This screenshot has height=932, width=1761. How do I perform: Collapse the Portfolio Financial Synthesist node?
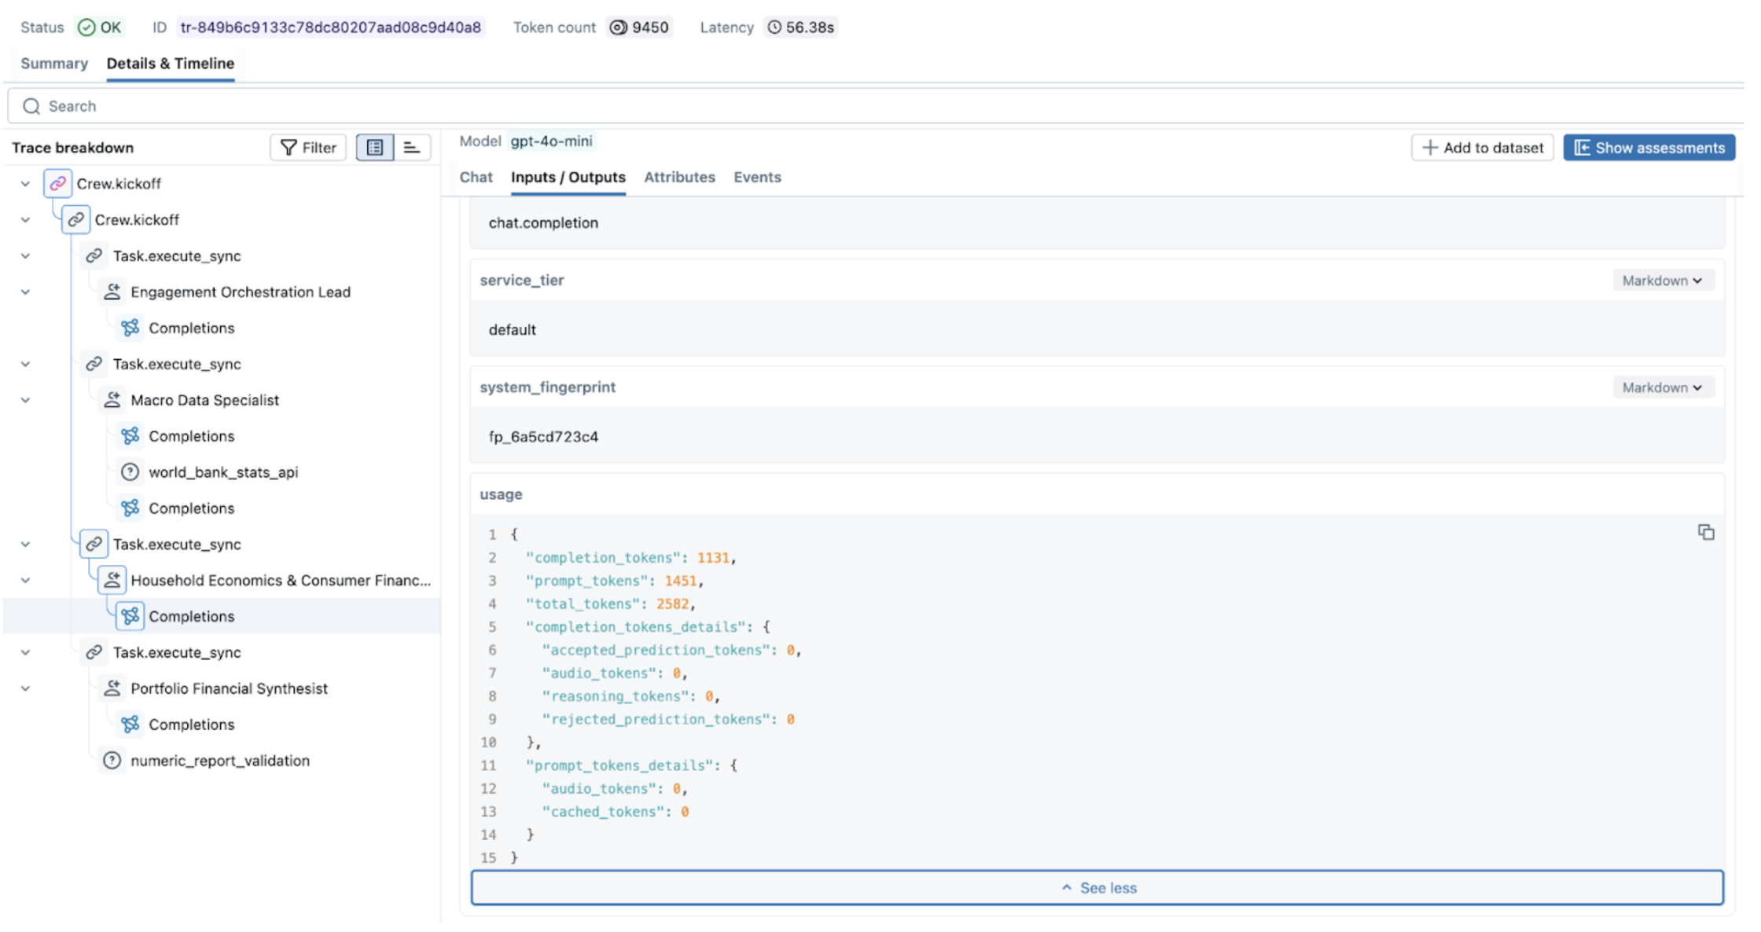pos(25,688)
